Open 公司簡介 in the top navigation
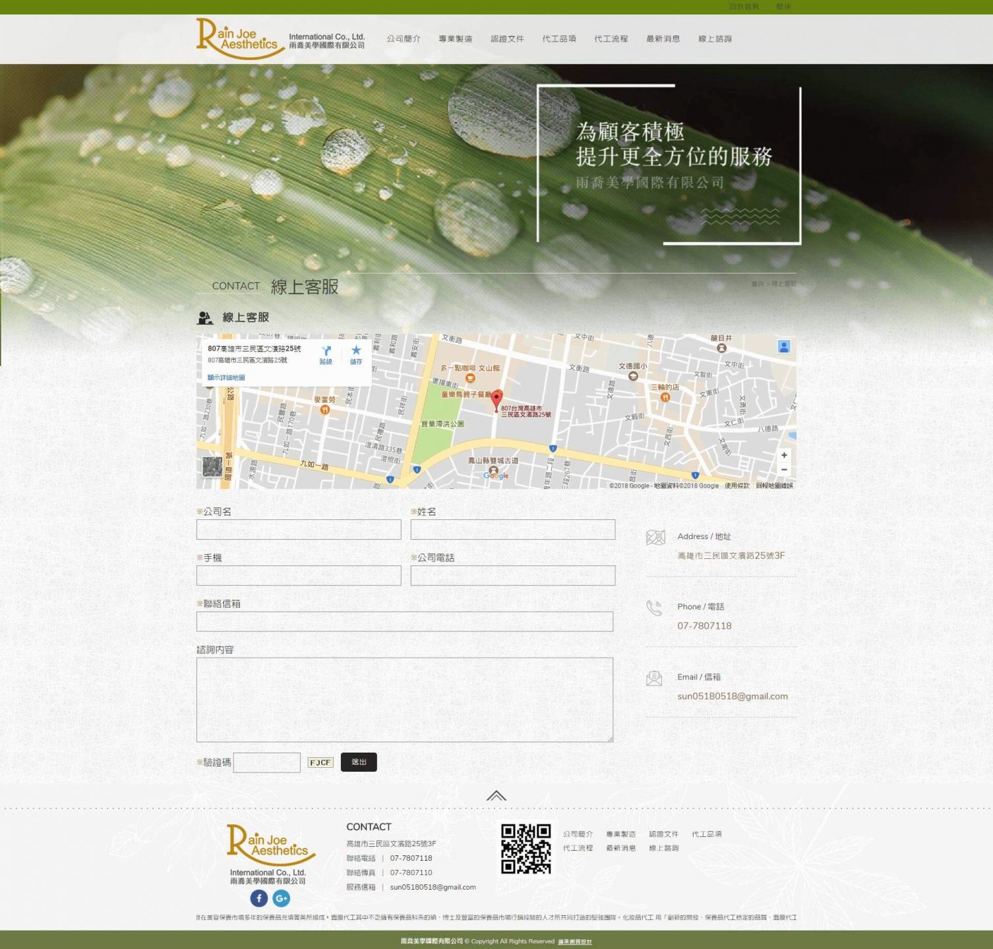Screen dimensions: 993x949 click(x=403, y=39)
